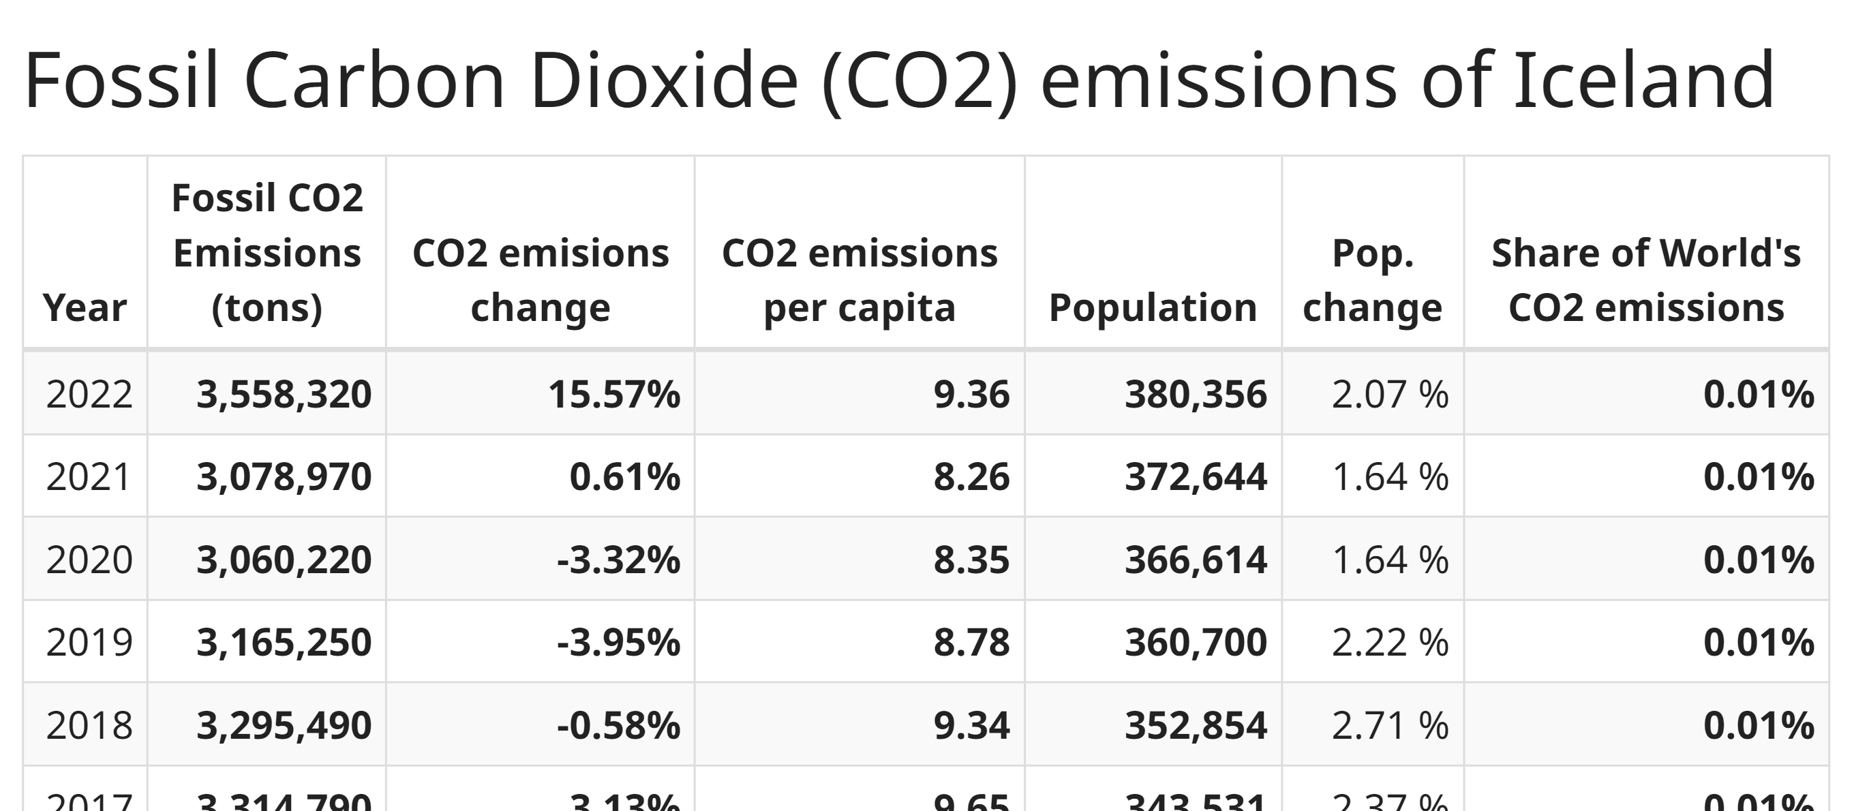Click the CO2 emissions change column header
This screenshot has height=811, width=1869.
(541, 280)
